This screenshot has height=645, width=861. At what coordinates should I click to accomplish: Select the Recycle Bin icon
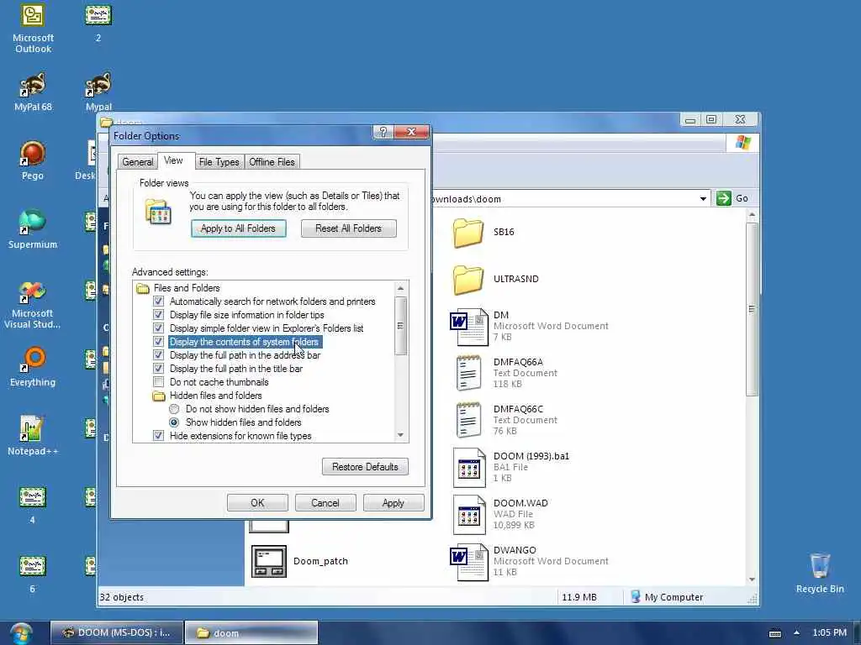(x=820, y=573)
